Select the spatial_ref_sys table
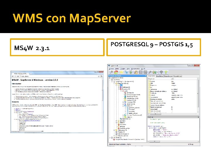Viewport: 211px width, 158px height. tap(133, 114)
